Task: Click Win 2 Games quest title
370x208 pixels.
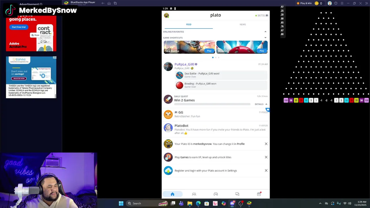Action: click(184, 100)
